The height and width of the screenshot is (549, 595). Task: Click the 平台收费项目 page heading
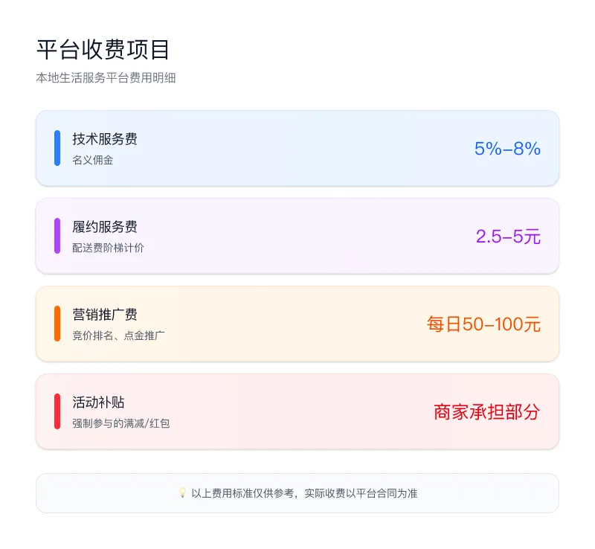pyautogui.click(x=103, y=49)
